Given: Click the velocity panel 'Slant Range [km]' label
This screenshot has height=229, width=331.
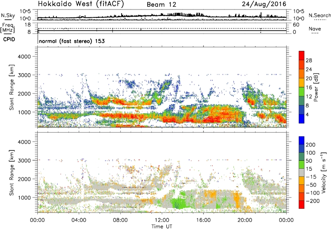Looking at the screenshot, I should tap(12, 172).
